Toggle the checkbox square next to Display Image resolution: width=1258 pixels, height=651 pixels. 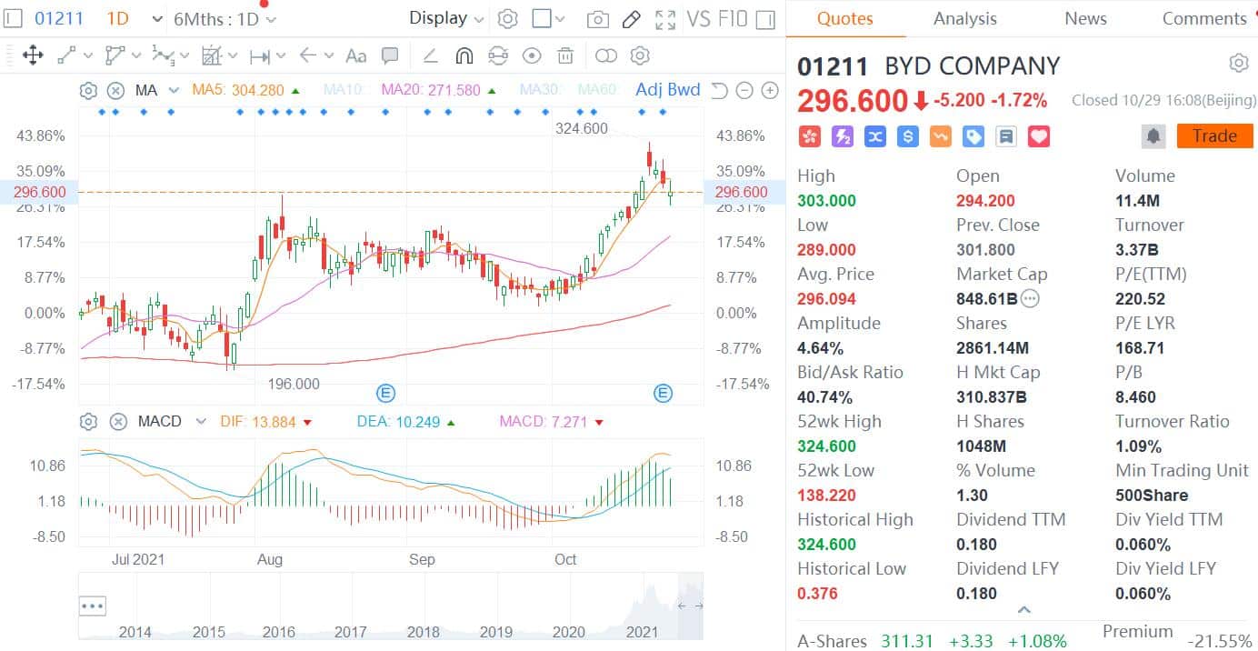pyautogui.click(x=542, y=18)
